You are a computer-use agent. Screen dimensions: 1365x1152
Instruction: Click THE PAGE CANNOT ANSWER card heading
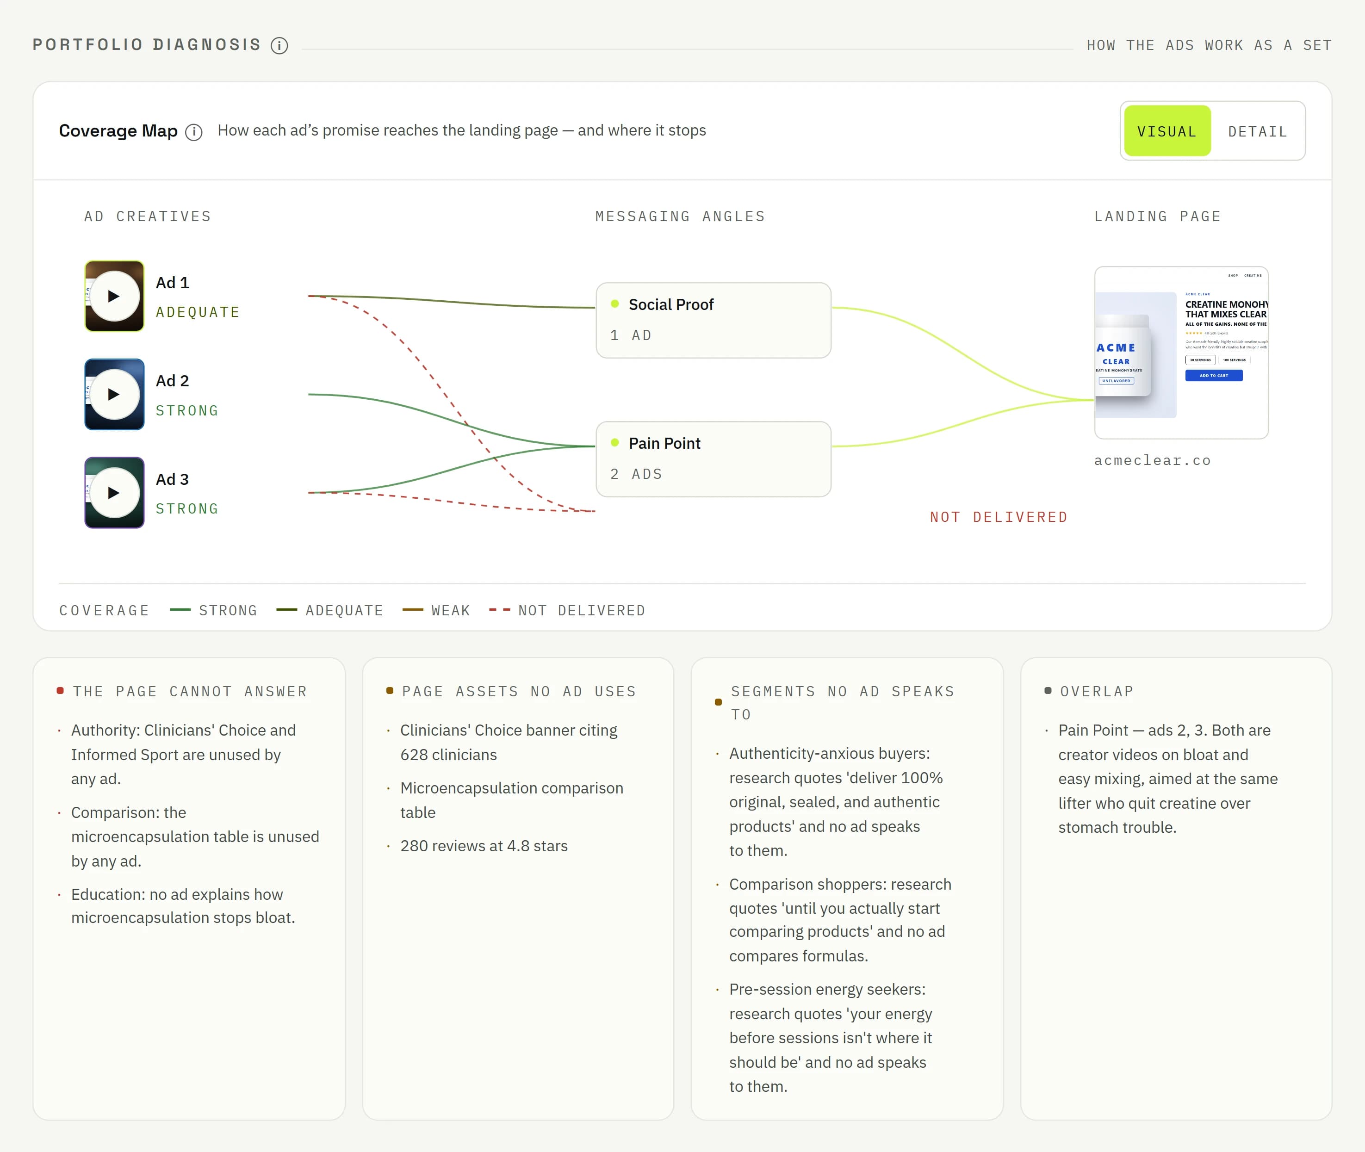pos(189,692)
